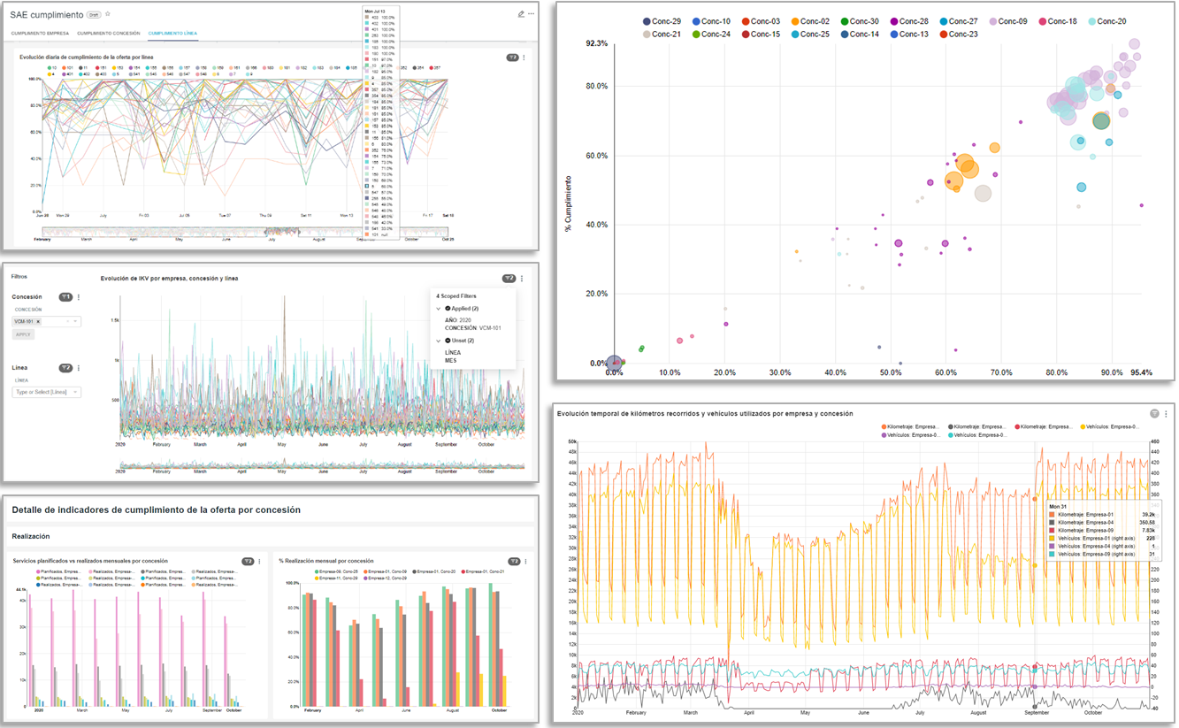The image size is (1179, 728).
Task: Toggle the teal Vehículos legend series
Action: [977, 435]
